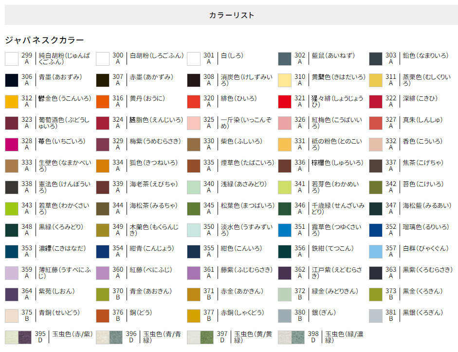The image size is (458, 352).
Task: Click the 藍鼠 302 color swatch
Action: point(284,59)
